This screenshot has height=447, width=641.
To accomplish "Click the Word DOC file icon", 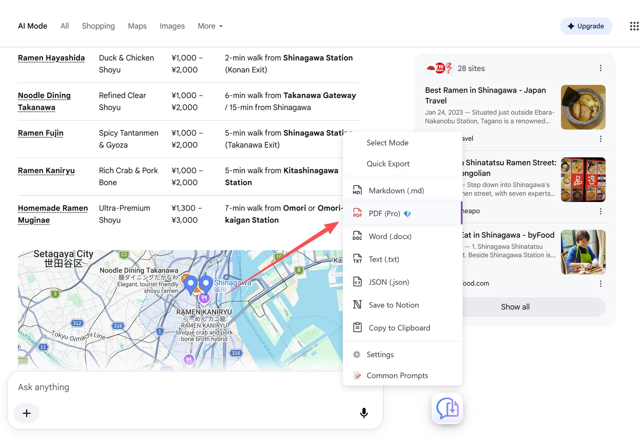I will pyautogui.click(x=357, y=236).
